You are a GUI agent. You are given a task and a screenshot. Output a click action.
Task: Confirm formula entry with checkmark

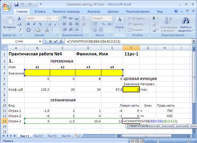[56, 41]
